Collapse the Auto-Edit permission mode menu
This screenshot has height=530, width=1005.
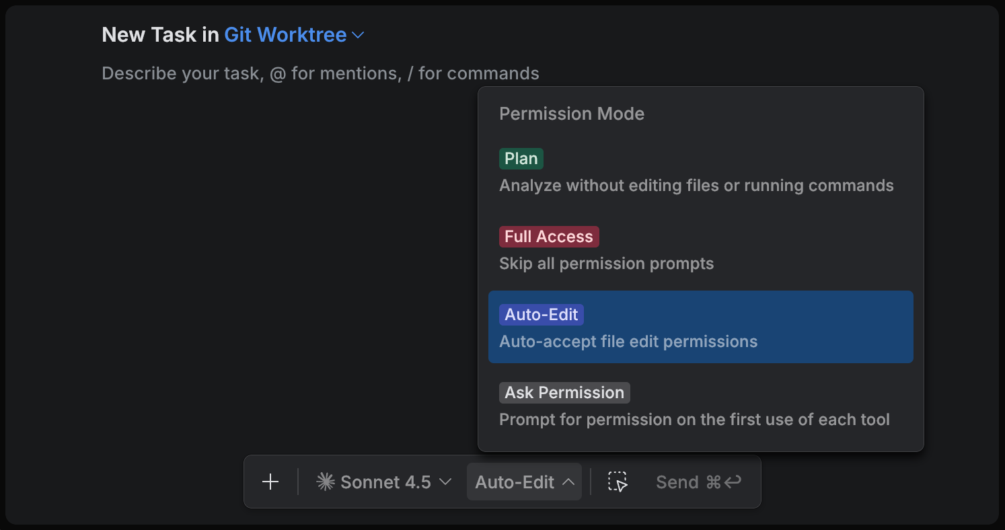pyautogui.click(x=567, y=482)
